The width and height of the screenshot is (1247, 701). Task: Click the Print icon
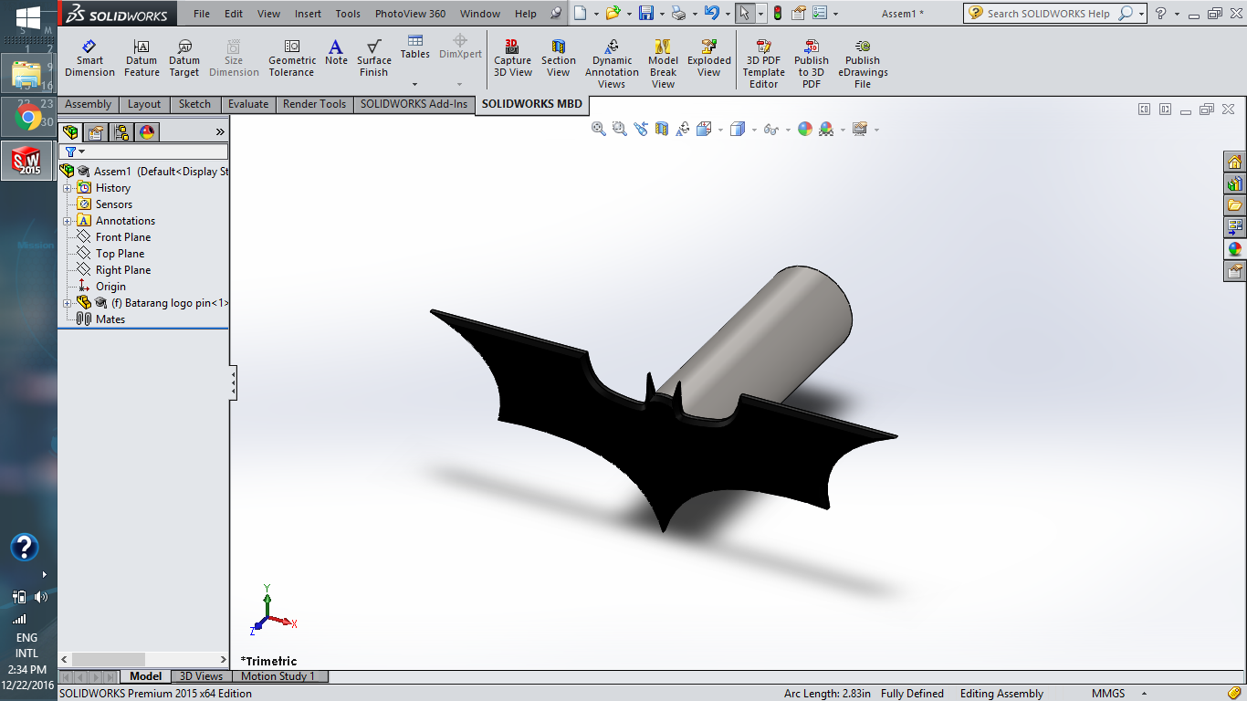(678, 13)
